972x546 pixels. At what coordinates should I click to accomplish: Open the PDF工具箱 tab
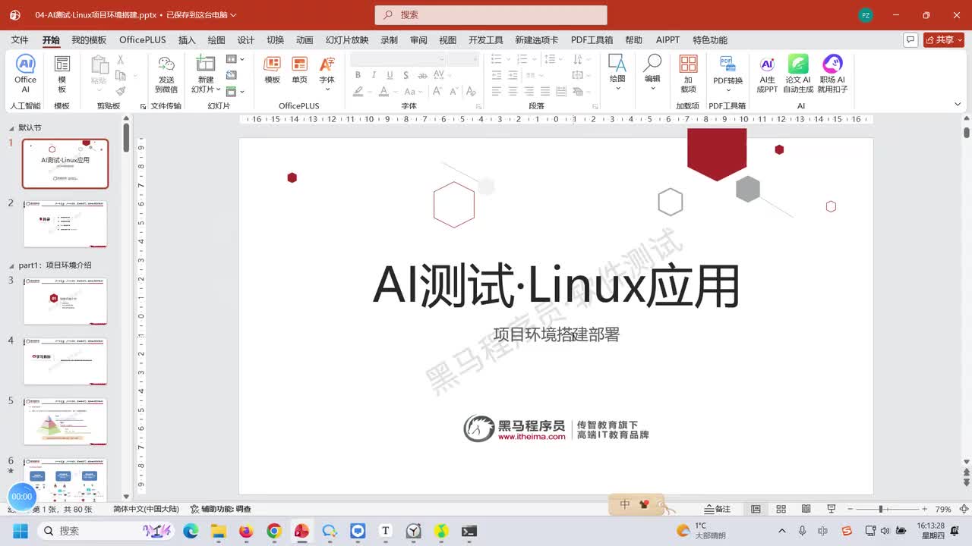tap(592, 40)
